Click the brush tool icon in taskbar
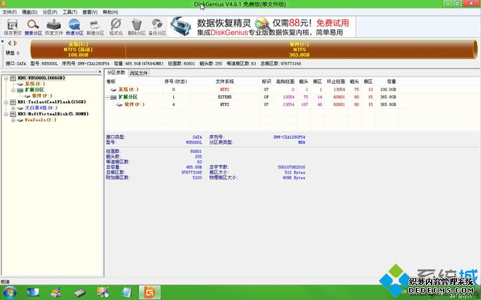481x300 pixels. [56, 293]
